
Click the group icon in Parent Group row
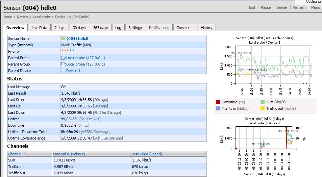[x=63, y=64]
